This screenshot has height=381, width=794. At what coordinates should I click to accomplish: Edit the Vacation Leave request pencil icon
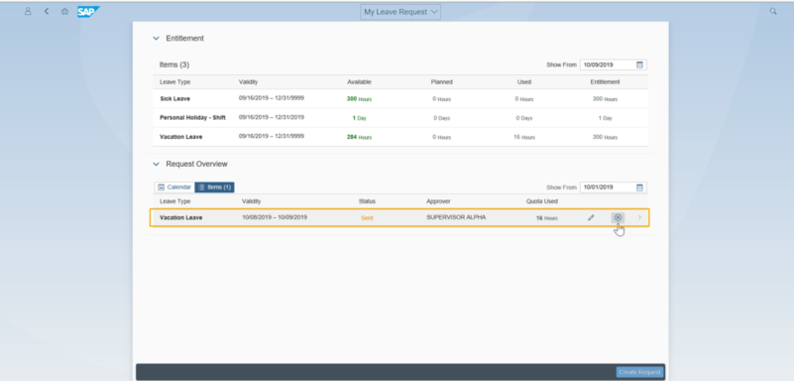tap(591, 218)
